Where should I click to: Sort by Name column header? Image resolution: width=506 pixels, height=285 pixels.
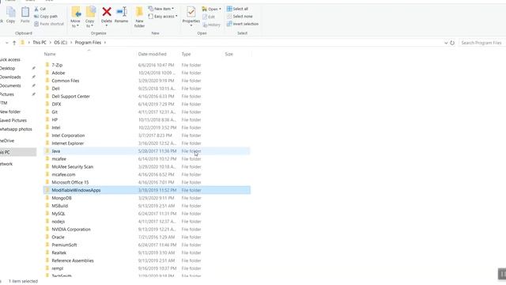click(x=50, y=54)
